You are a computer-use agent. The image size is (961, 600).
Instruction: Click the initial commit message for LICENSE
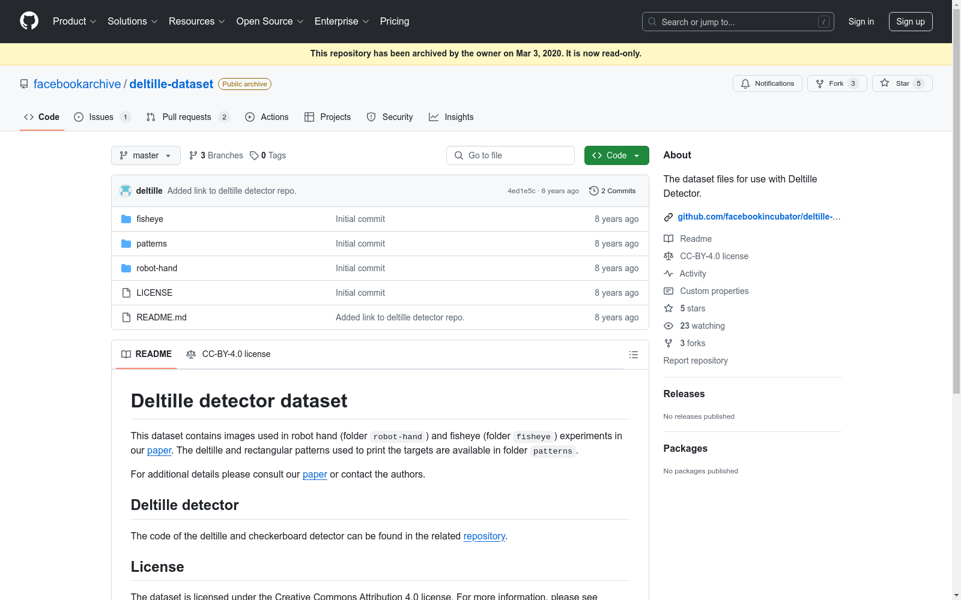360,293
